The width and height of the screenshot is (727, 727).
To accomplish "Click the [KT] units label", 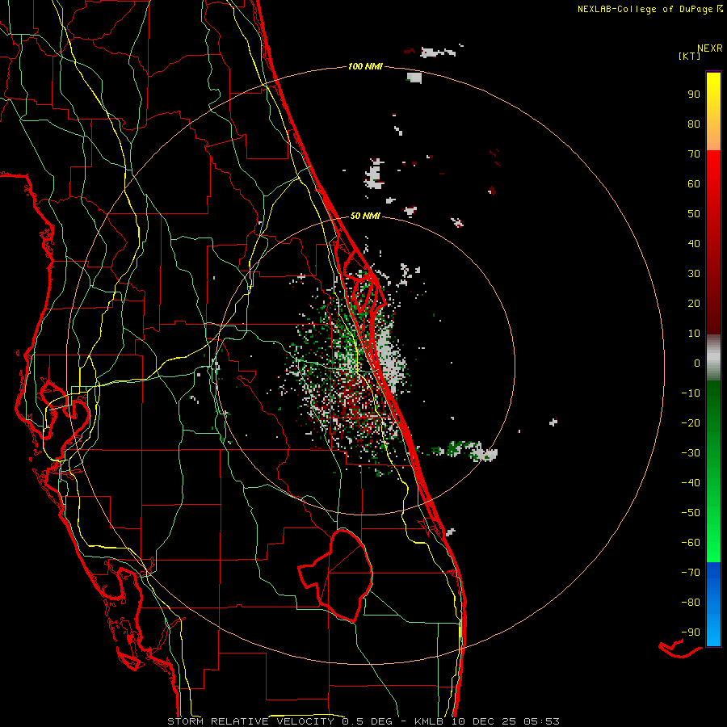I will 690,56.
